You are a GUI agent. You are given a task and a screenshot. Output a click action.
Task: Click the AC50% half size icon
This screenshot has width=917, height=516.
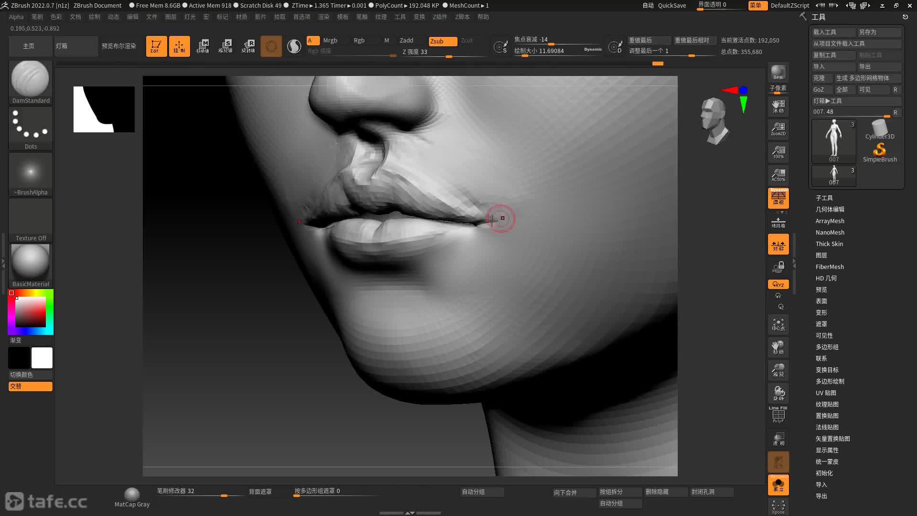click(x=778, y=175)
